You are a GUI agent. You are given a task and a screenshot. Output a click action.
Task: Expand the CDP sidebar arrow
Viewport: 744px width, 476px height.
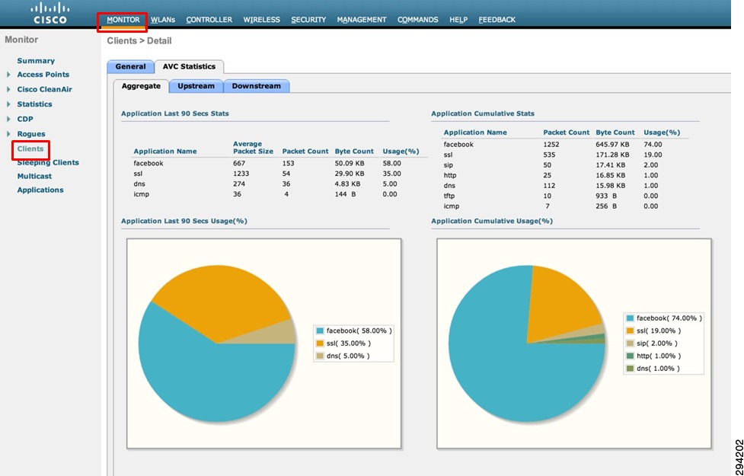[x=8, y=119]
